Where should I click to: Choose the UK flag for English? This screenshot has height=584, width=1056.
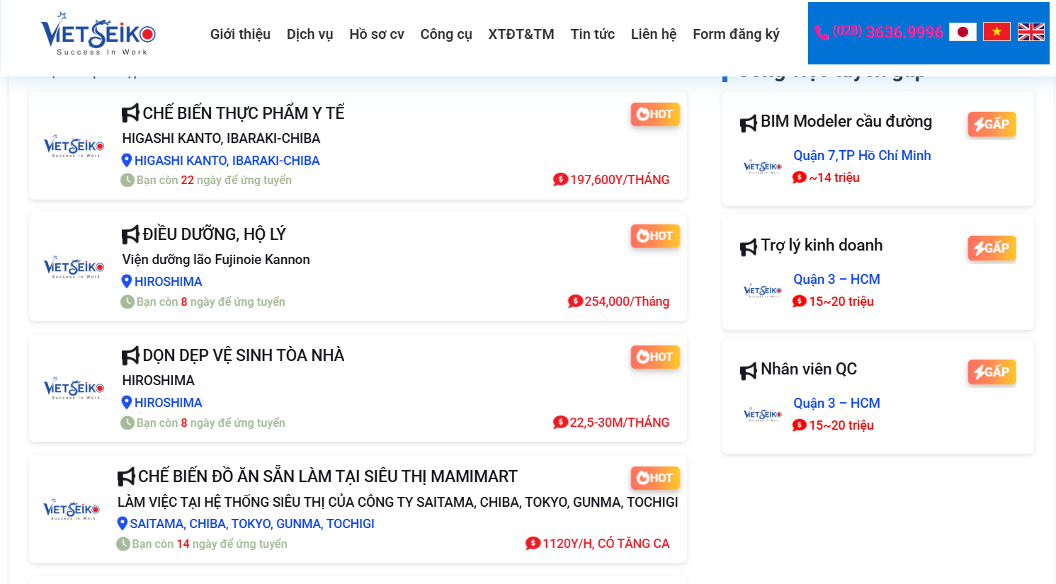point(1031,32)
